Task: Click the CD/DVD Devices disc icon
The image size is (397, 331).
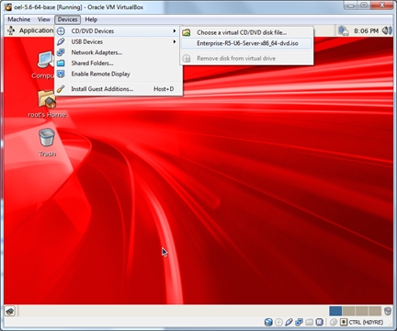Action: (x=61, y=31)
